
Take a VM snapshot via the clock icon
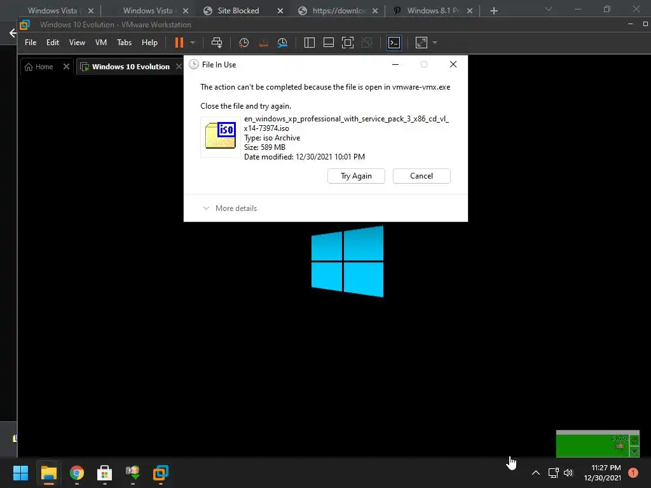[x=243, y=43]
